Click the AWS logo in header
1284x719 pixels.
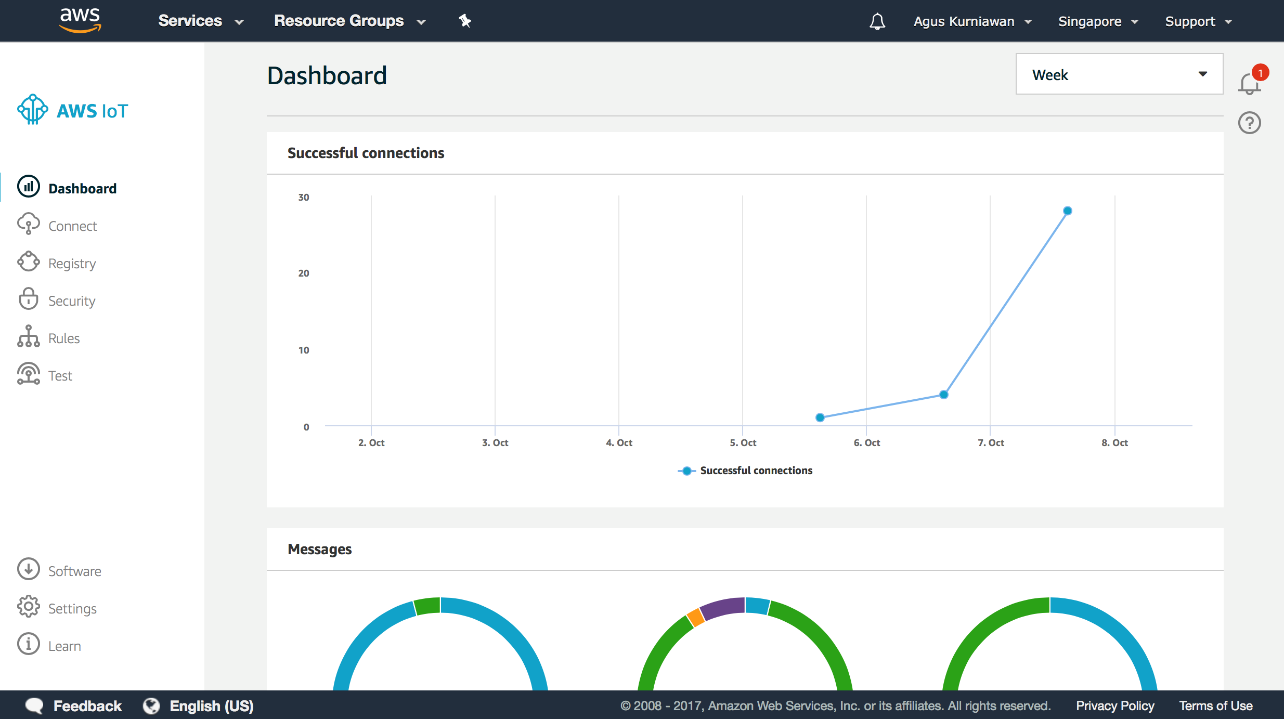pos(80,20)
